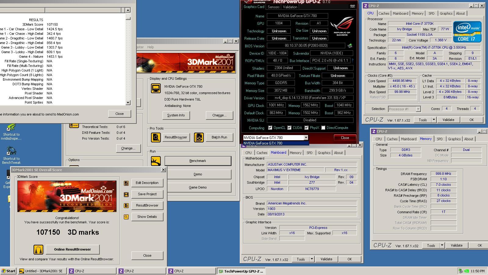
Task: Switch to Validation tab in GPU-Z
Action: point(290,7)
